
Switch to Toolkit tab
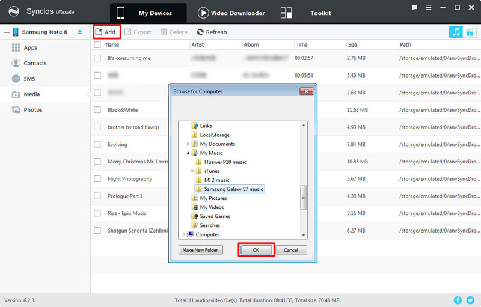306,13
